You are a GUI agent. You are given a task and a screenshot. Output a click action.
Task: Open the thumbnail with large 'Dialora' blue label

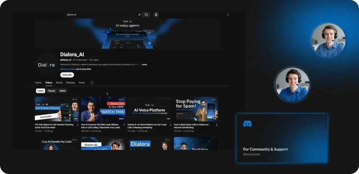coord(149,143)
